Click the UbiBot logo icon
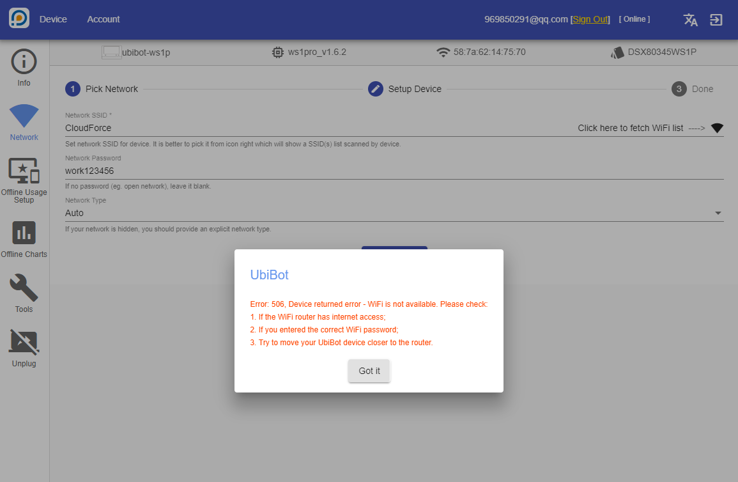Viewport: 738px width, 482px height. click(x=19, y=19)
